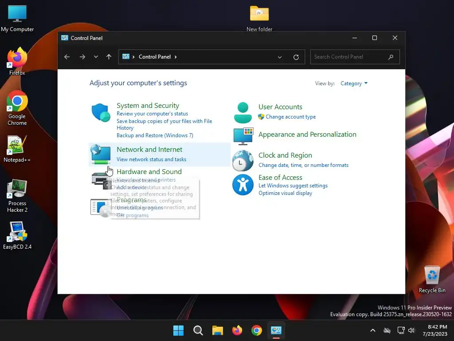Select the My Computer desktop icon
Viewport: 454px width, 341px height.
[17, 18]
